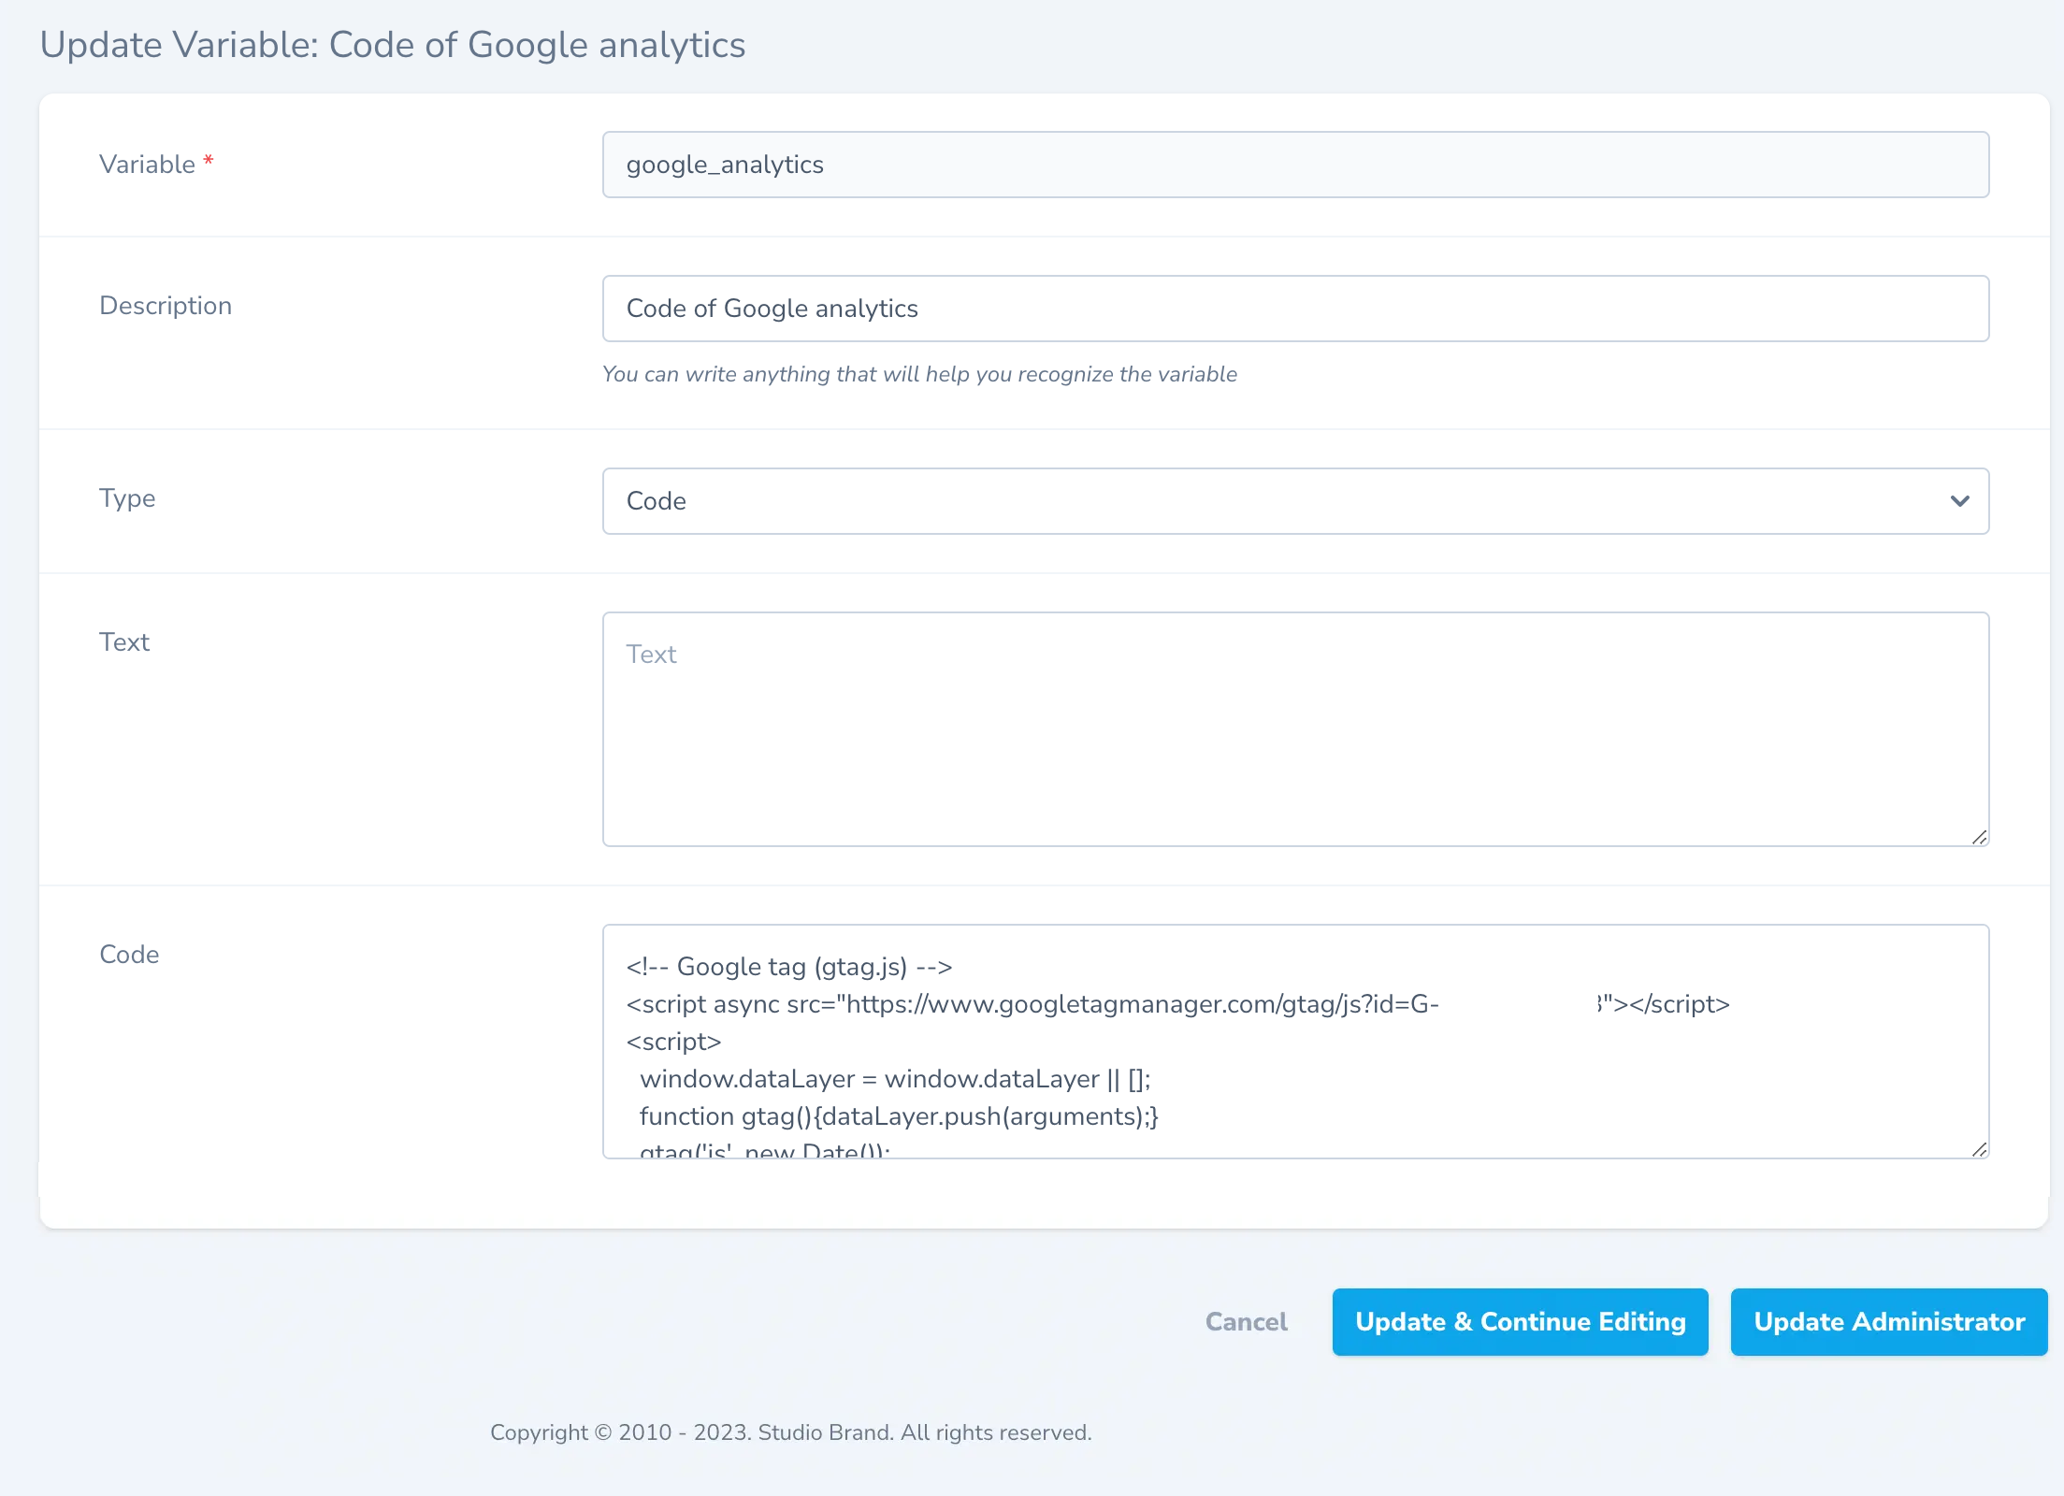2064x1496 pixels.
Task: Click the resize grip on the Code area
Action: coord(1979,1150)
